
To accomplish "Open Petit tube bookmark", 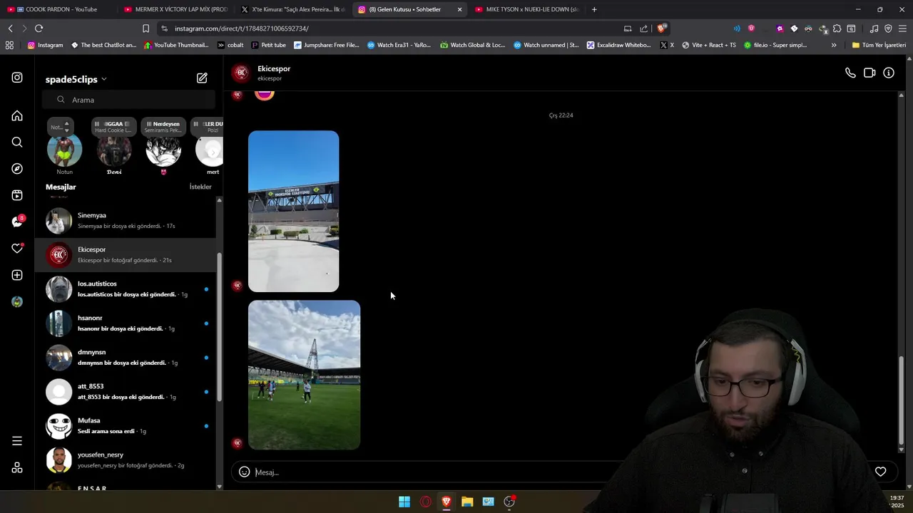I will pyautogui.click(x=268, y=45).
